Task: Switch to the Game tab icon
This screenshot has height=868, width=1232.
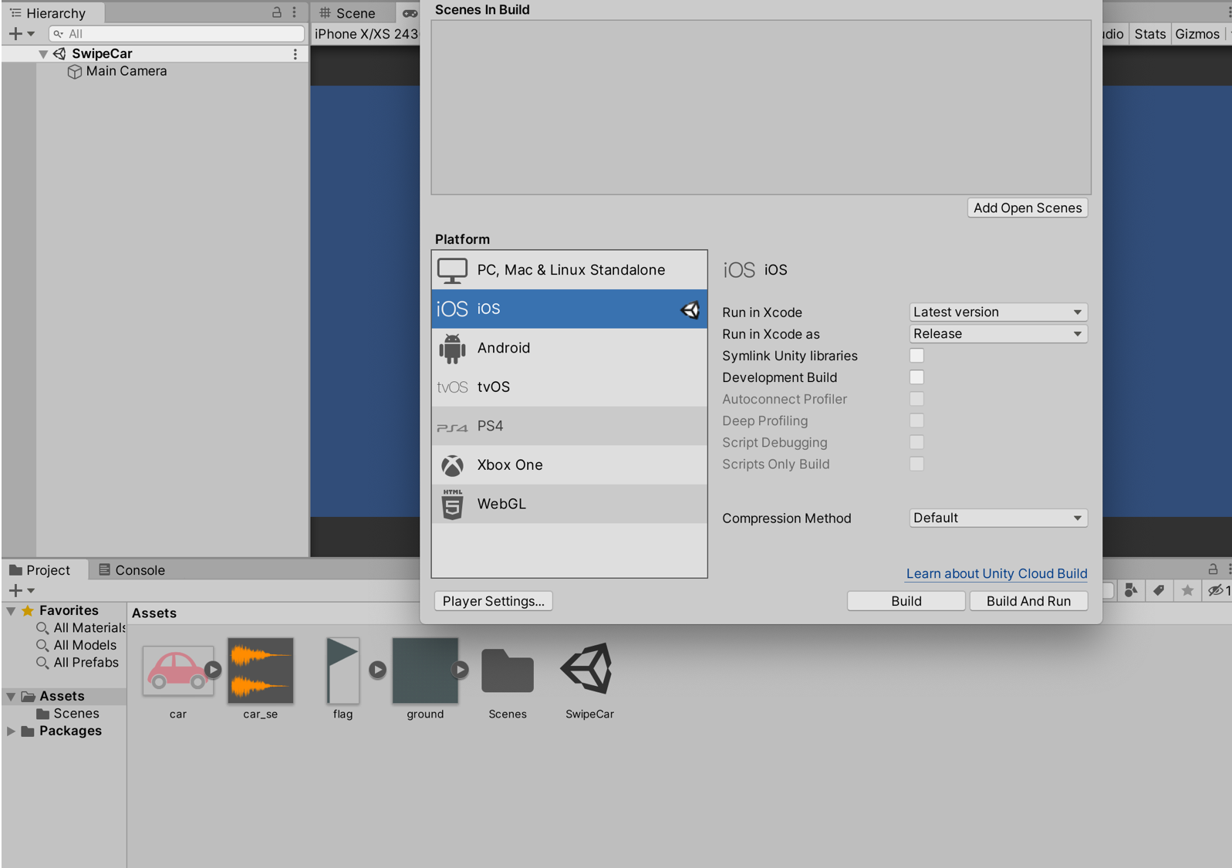Action: (410, 13)
